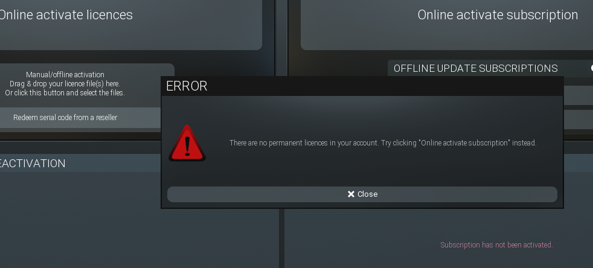Click the second partly hidden button right of dialog

578,120
